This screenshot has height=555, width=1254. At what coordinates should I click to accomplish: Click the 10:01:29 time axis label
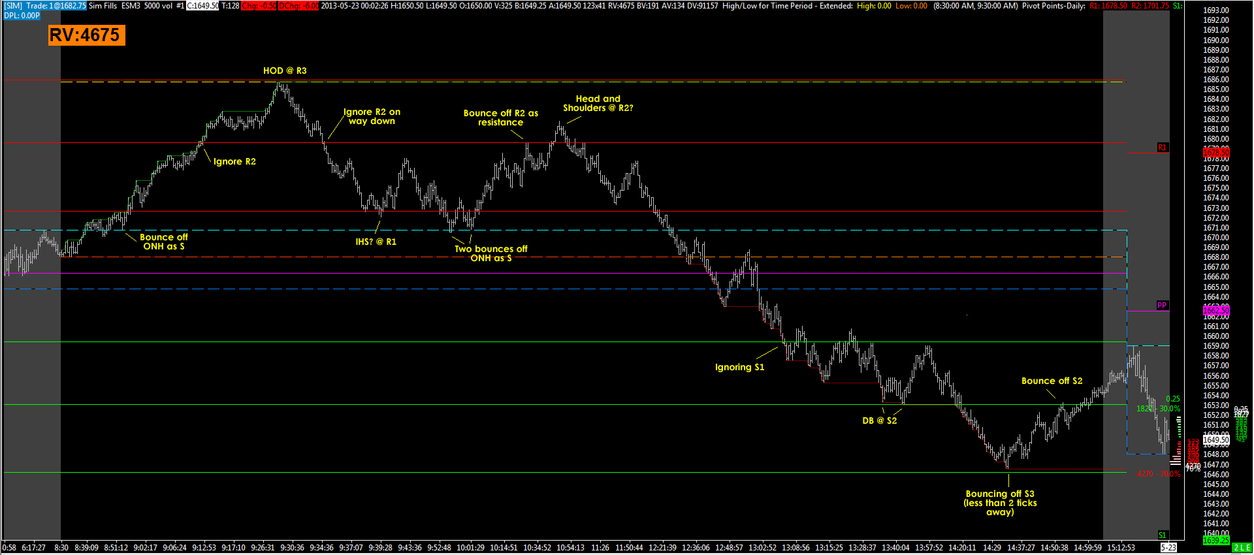point(470,548)
